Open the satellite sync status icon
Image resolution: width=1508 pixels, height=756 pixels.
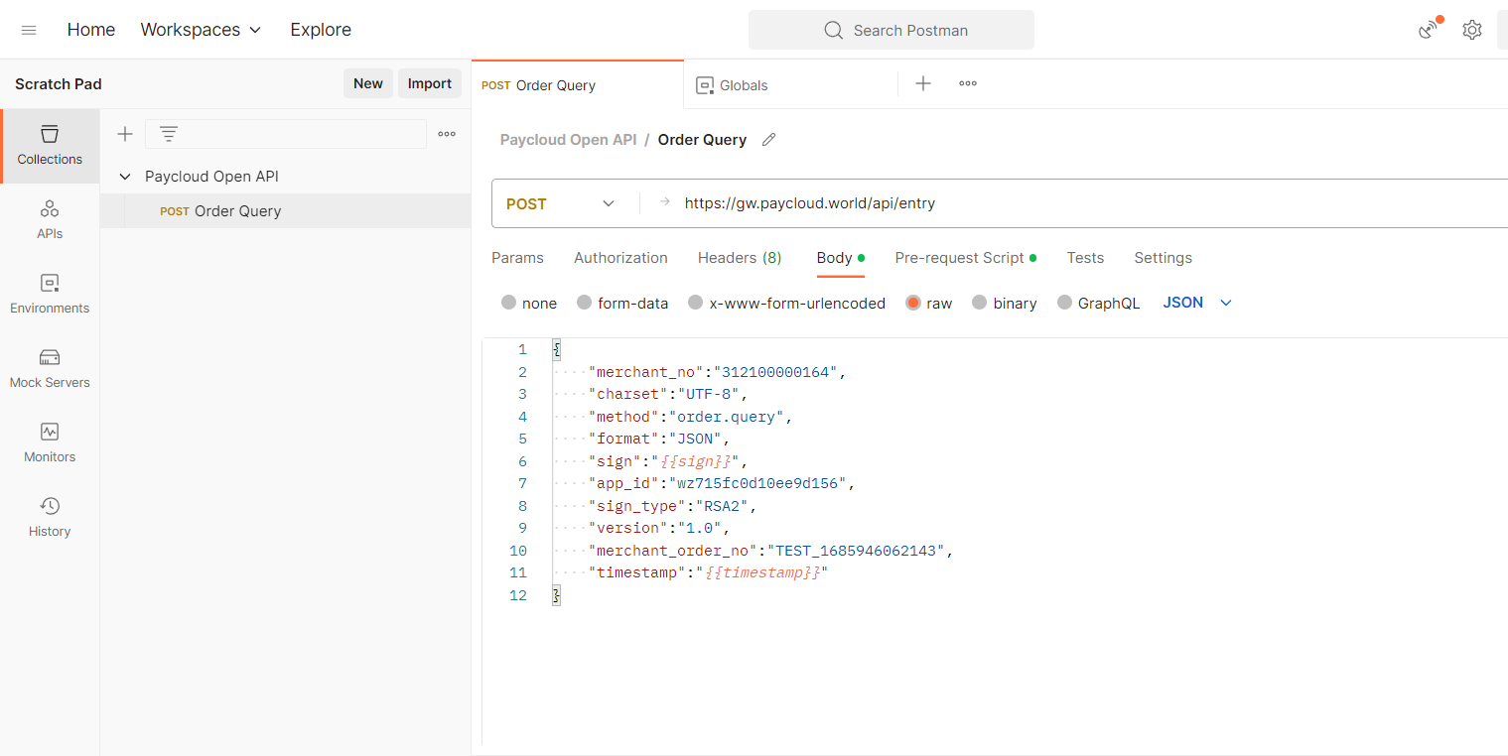(x=1429, y=29)
